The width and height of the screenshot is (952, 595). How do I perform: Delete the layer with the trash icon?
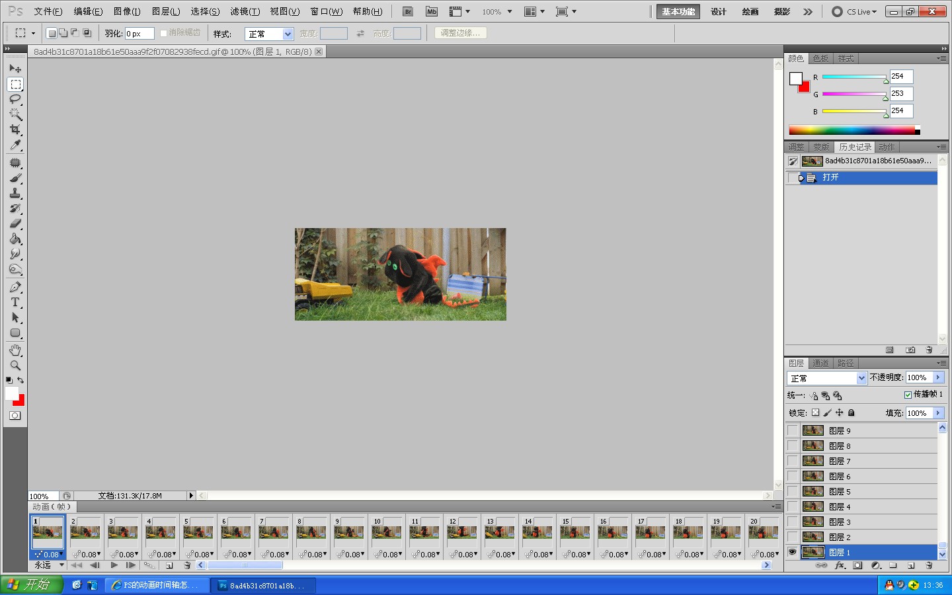point(929,565)
